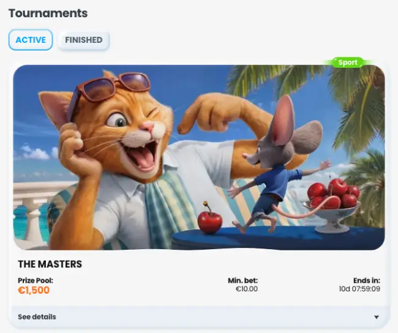Click the 10d 07:59:09 countdown timer

359,289
